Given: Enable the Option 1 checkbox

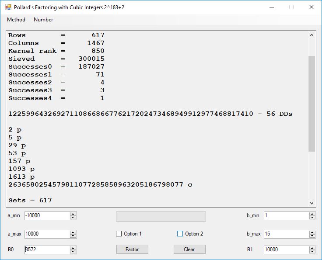Looking at the screenshot, I should (119, 234).
